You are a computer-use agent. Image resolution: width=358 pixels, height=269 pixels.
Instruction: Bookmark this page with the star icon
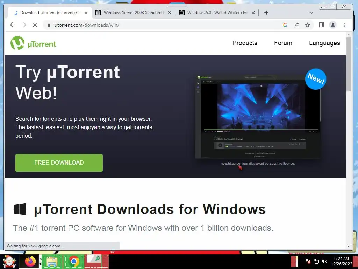point(308,25)
